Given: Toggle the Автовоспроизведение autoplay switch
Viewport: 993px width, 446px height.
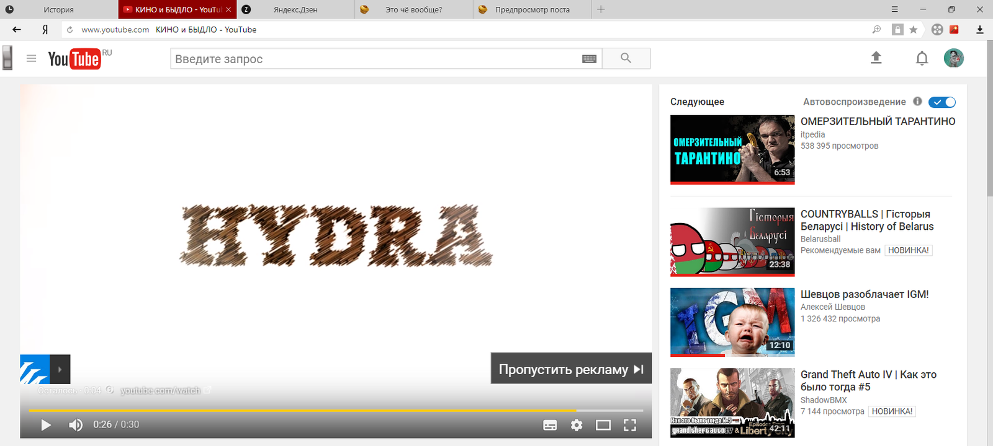Looking at the screenshot, I should pyautogui.click(x=942, y=102).
